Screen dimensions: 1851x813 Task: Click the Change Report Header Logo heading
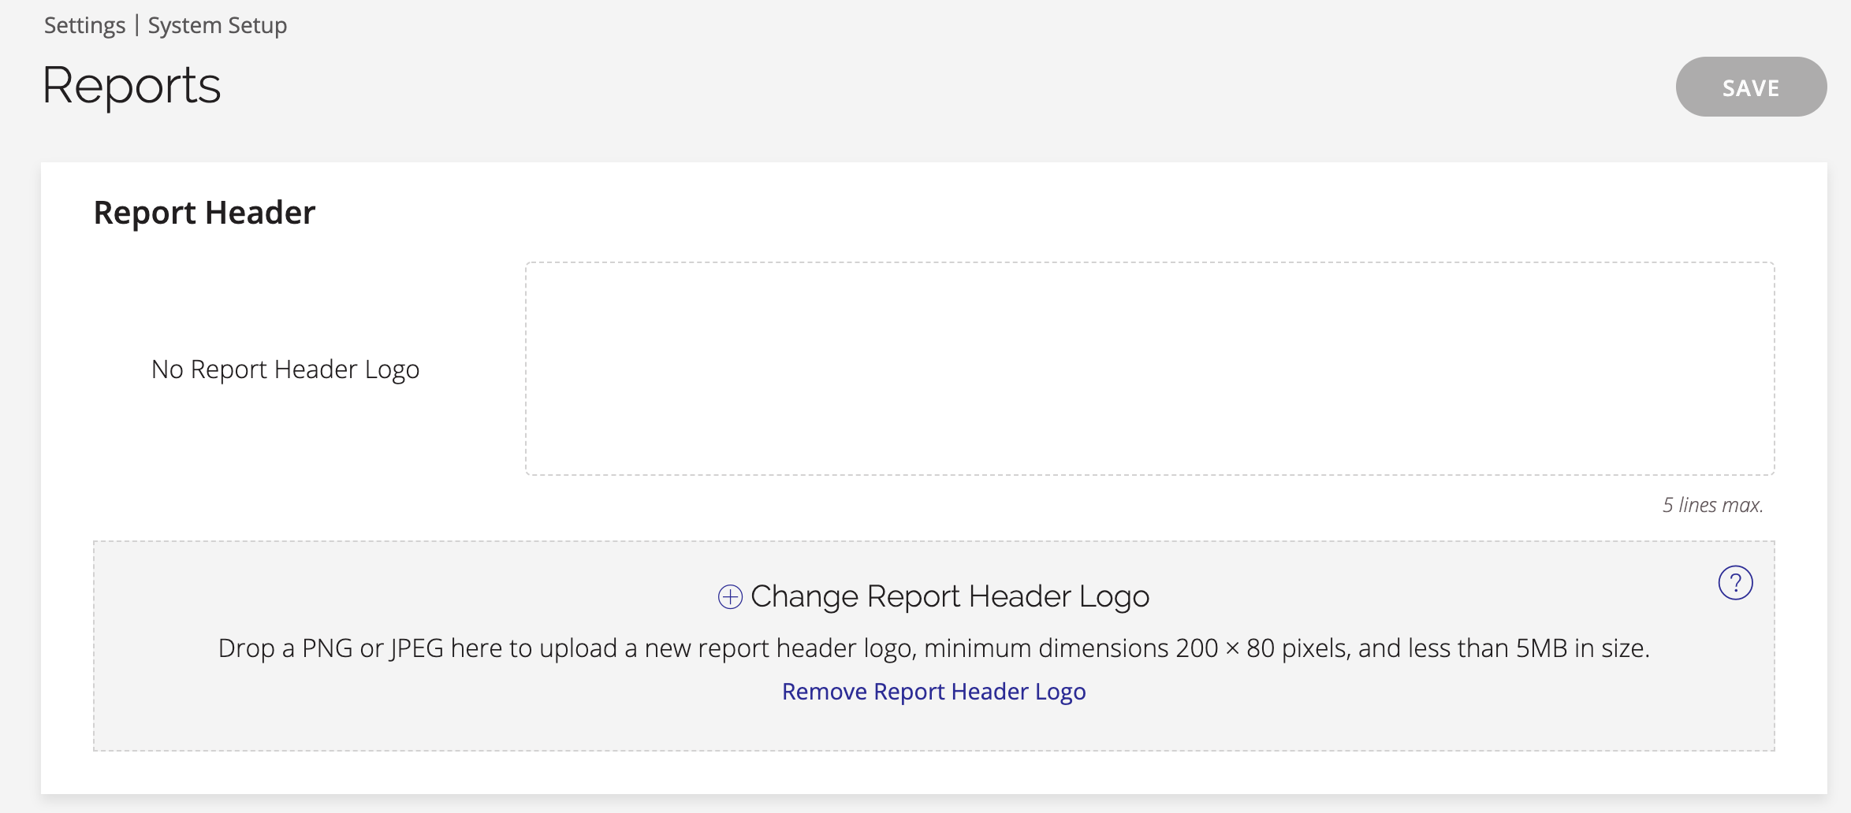(950, 596)
